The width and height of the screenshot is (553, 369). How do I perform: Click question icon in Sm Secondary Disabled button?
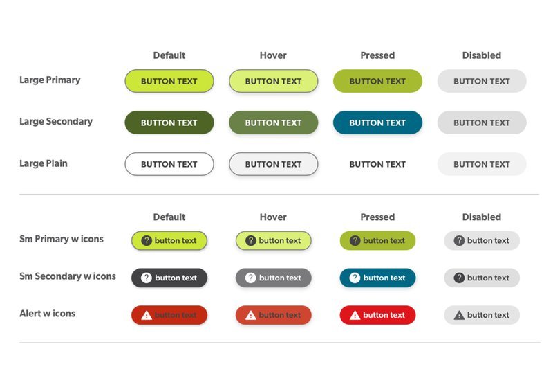(x=459, y=278)
